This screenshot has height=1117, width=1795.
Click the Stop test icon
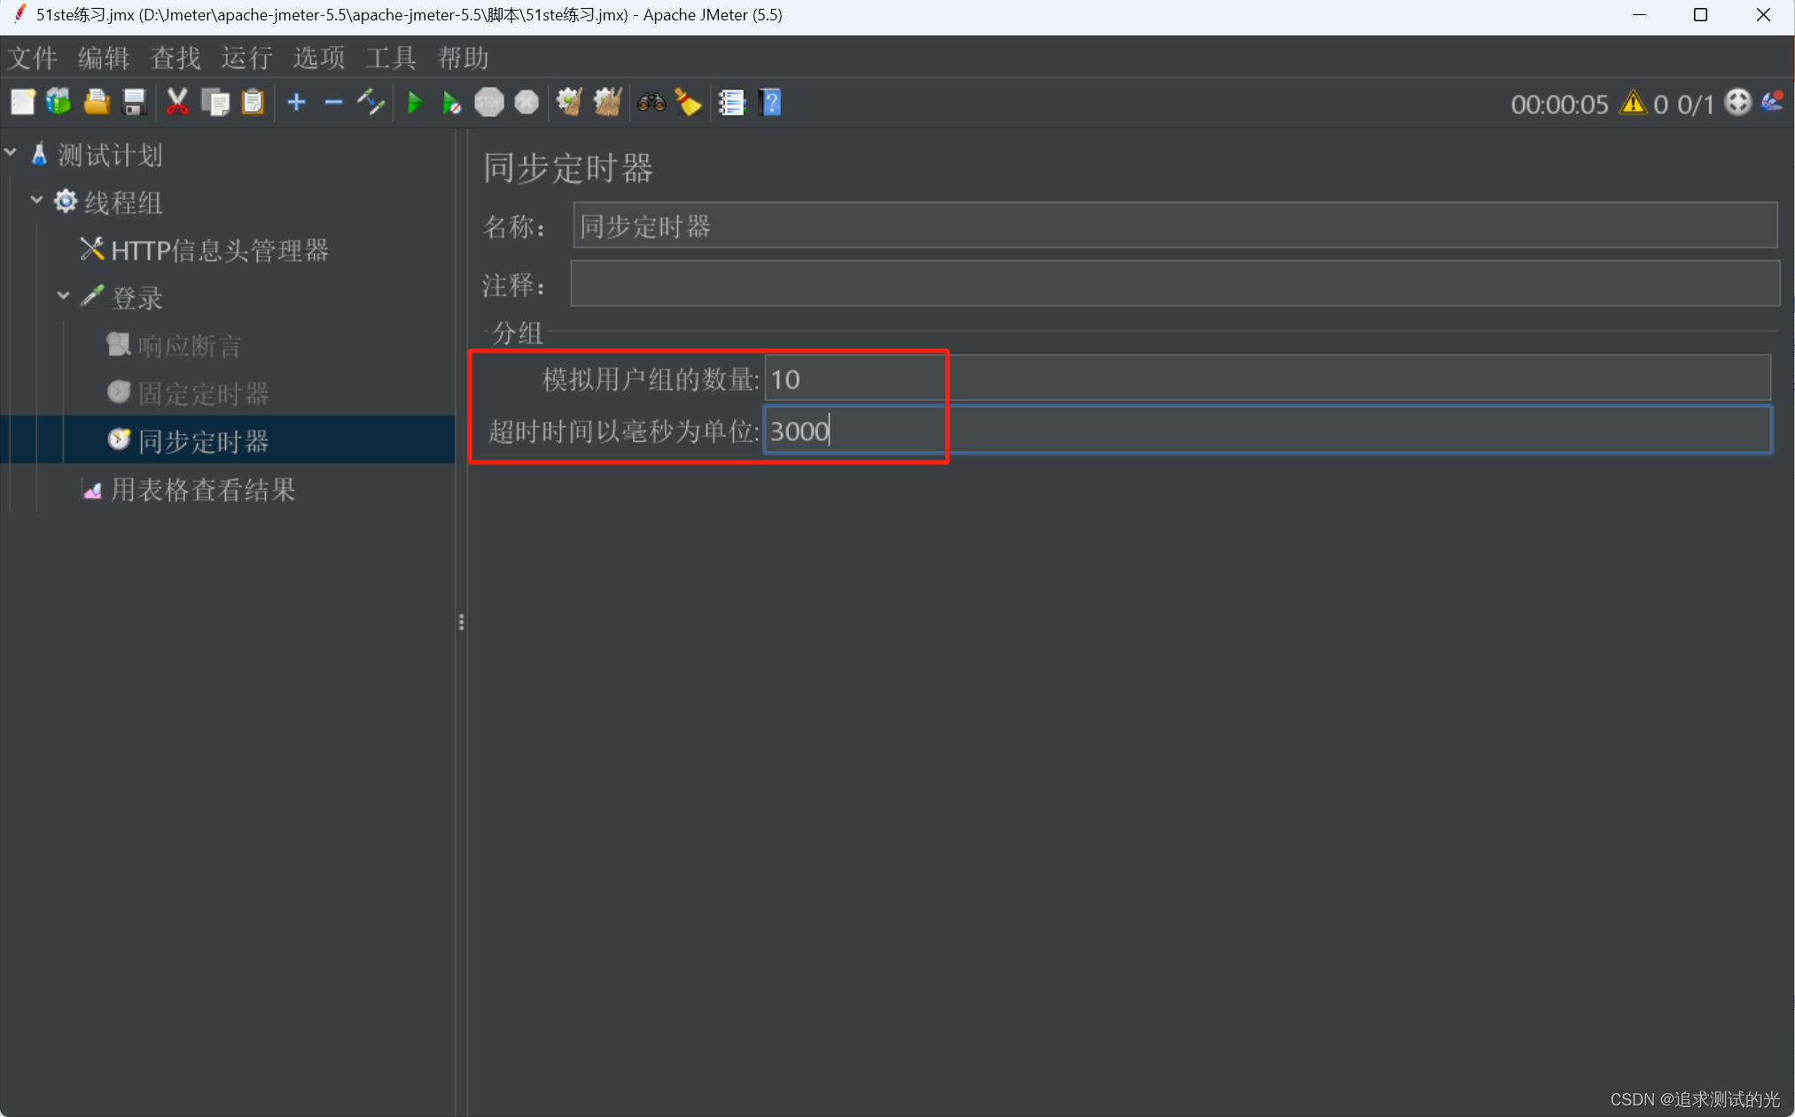point(489,103)
